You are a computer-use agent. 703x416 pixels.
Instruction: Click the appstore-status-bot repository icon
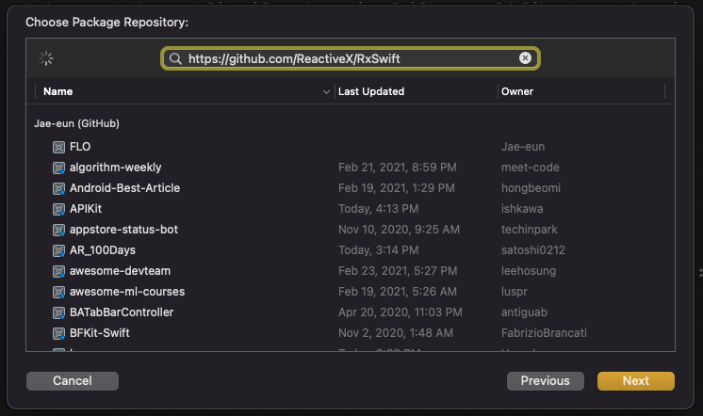click(x=58, y=230)
